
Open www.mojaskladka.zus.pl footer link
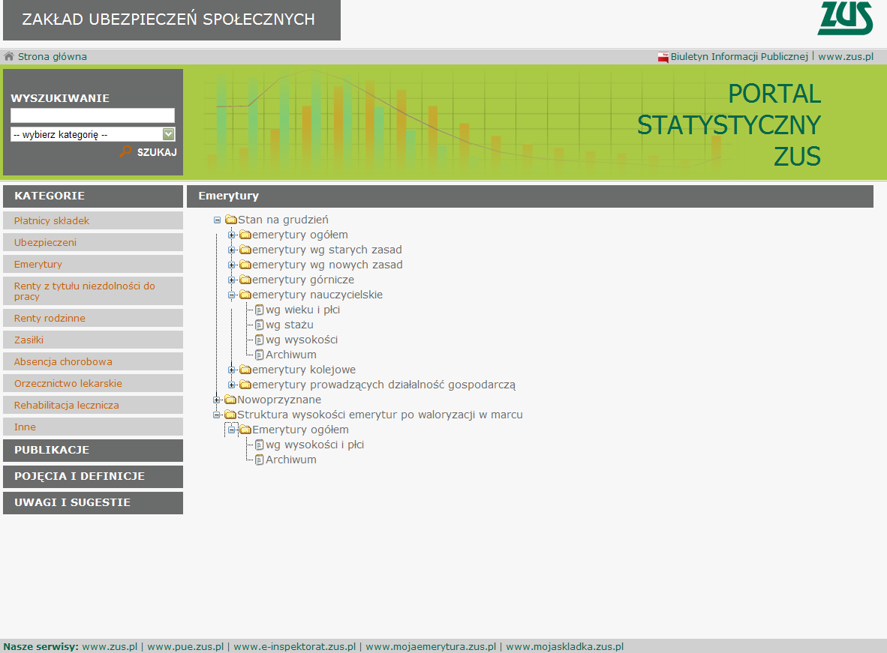tap(564, 646)
